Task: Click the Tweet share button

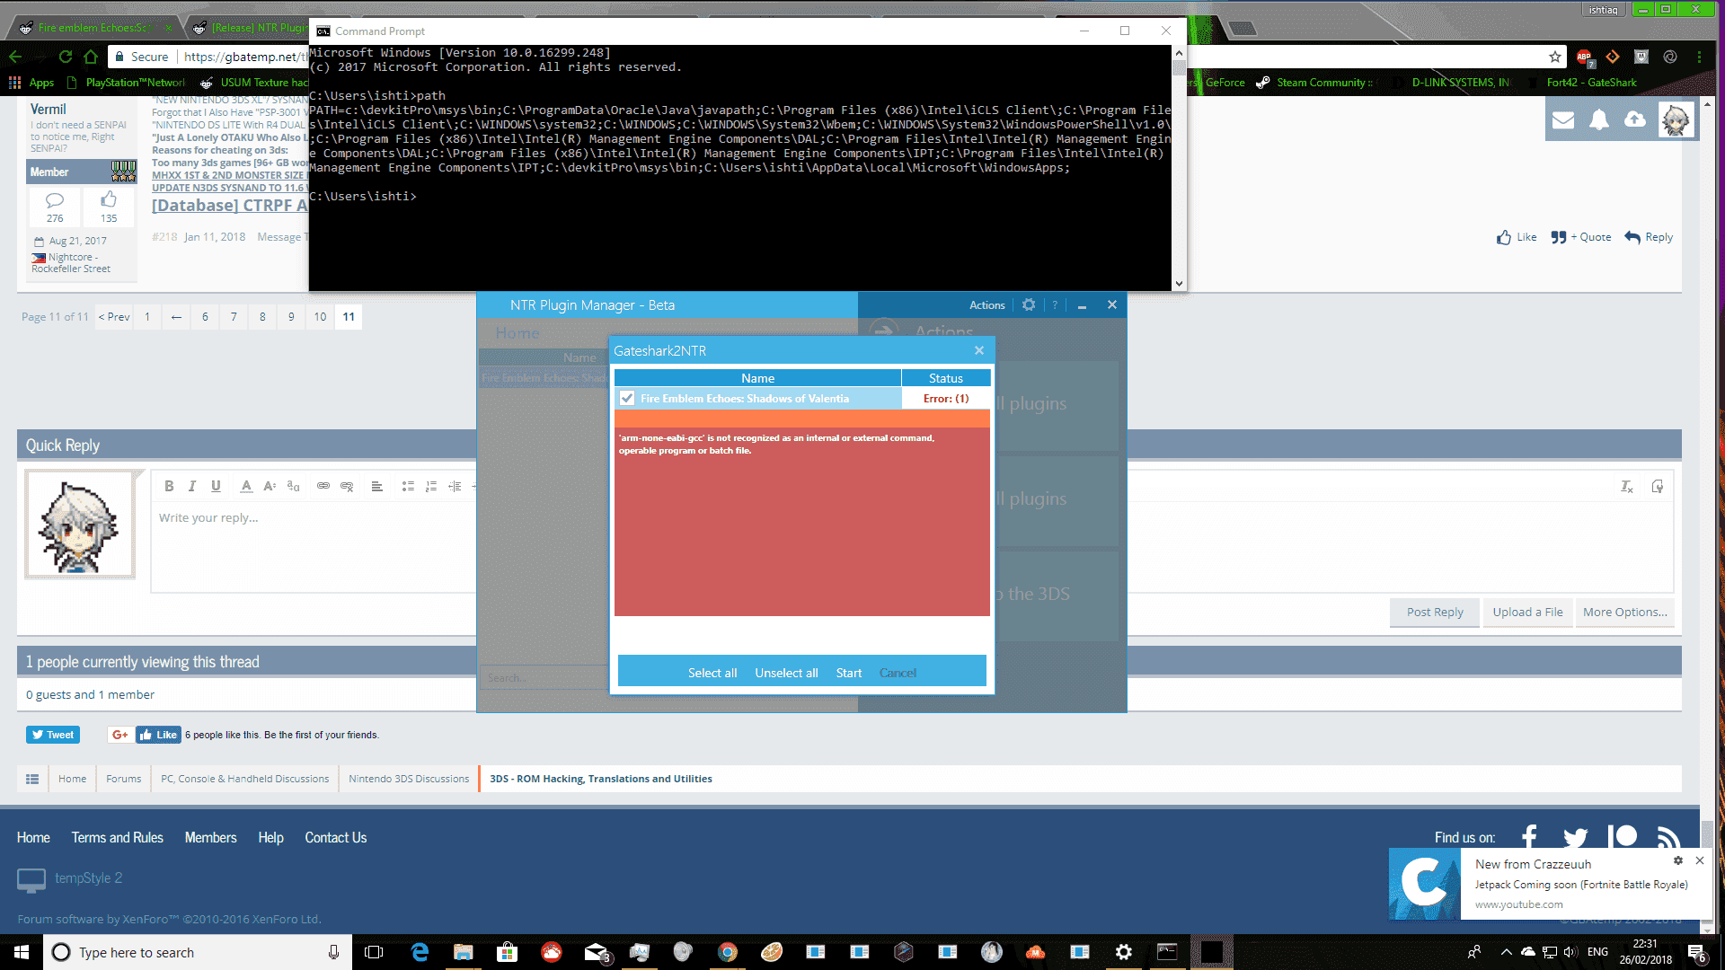Action: pyautogui.click(x=53, y=735)
